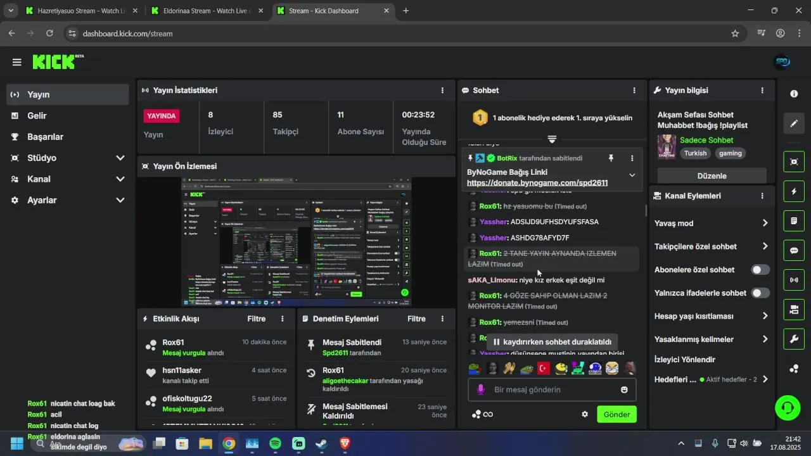
Task: Open Denetim Eylemleri Filtre dropdown
Action: [416, 319]
